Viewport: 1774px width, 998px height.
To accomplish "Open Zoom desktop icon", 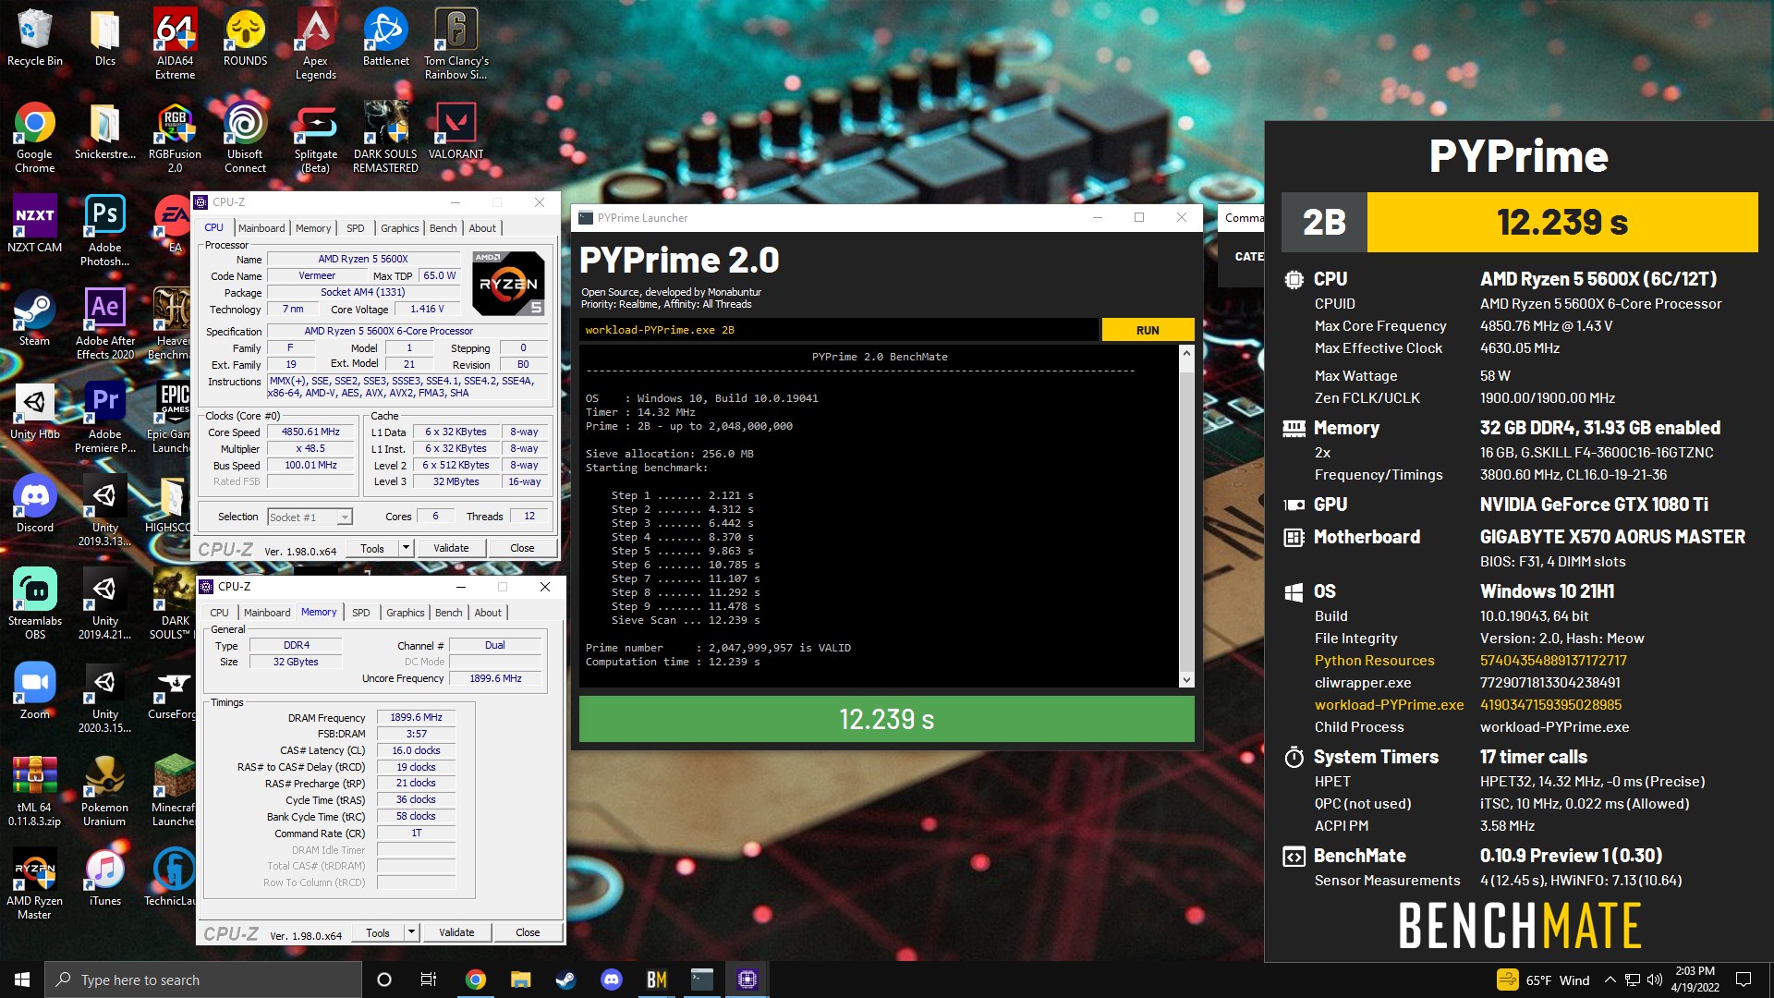I will [35, 691].
